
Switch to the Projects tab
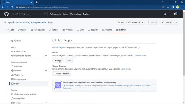(x=67, y=30)
